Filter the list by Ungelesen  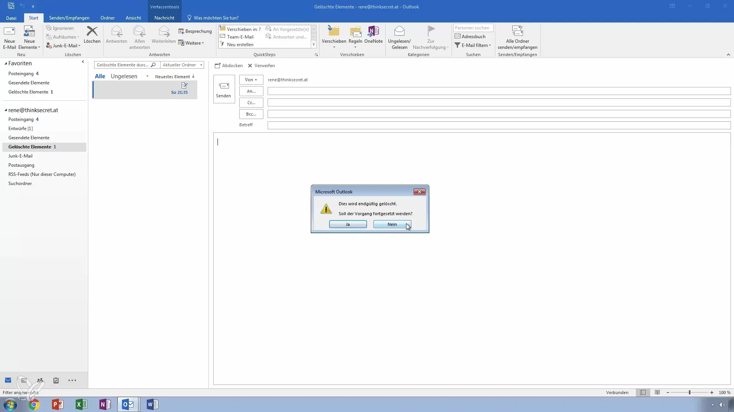pos(124,76)
